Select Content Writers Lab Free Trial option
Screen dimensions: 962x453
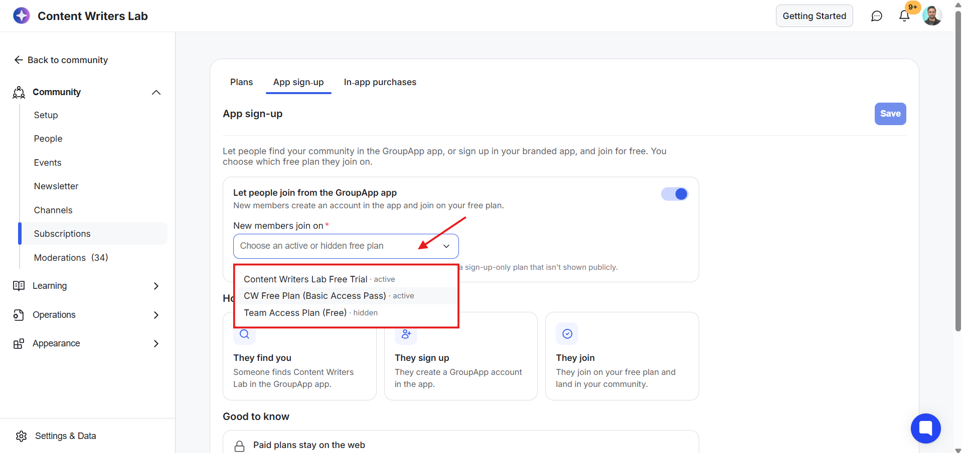tap(346, 279)
